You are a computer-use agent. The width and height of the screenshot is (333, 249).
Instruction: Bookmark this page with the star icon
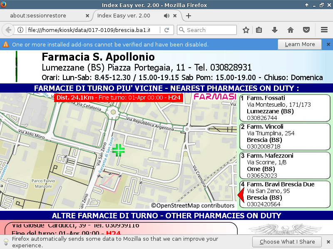tap(246, 30)
